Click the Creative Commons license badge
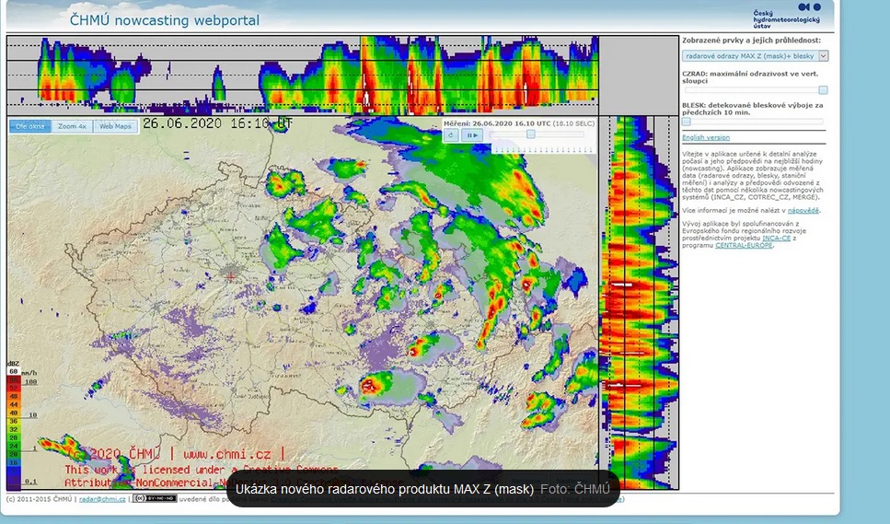 (x=154, y=499)
